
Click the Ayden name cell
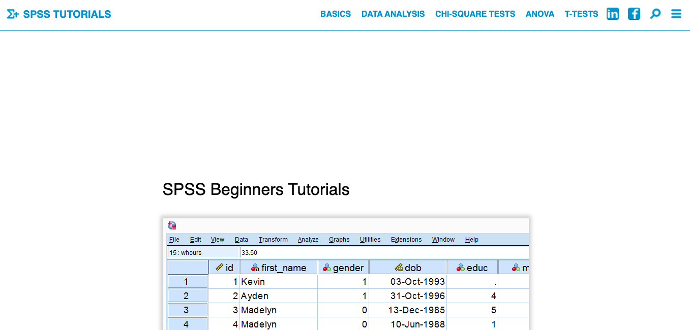coord(279,296)
